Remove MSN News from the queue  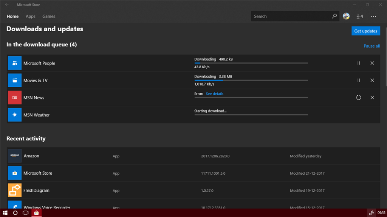(x=372, y=98)
